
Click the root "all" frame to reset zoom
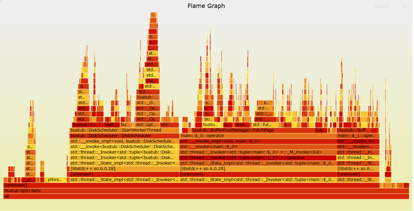point(206,196)
